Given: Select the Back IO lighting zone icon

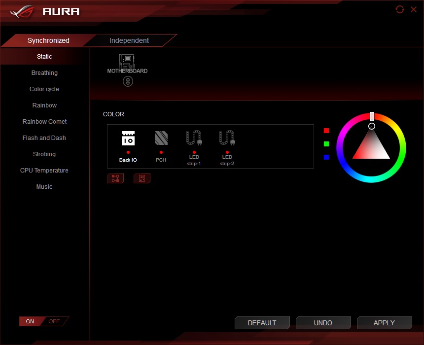Looking at the screenshot, I should tap(128, 138).
